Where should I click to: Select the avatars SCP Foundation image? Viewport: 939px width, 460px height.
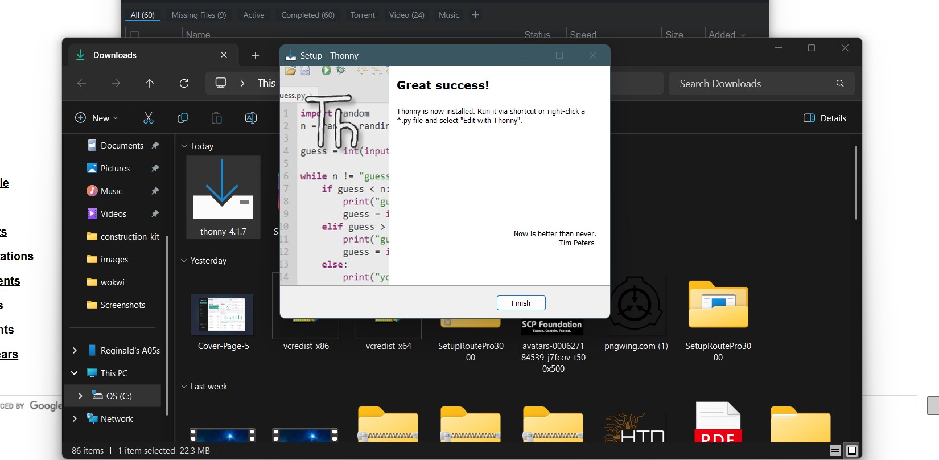[x=553, y=346]
